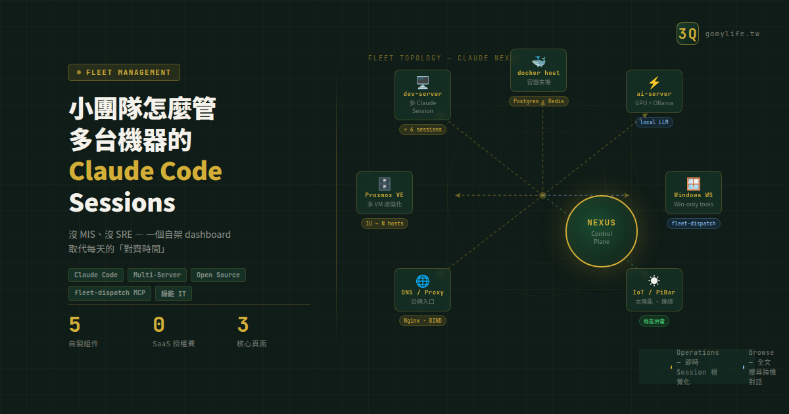
Task: Click the 'Nginx · BIND' pill
Action: click(423, 321)
